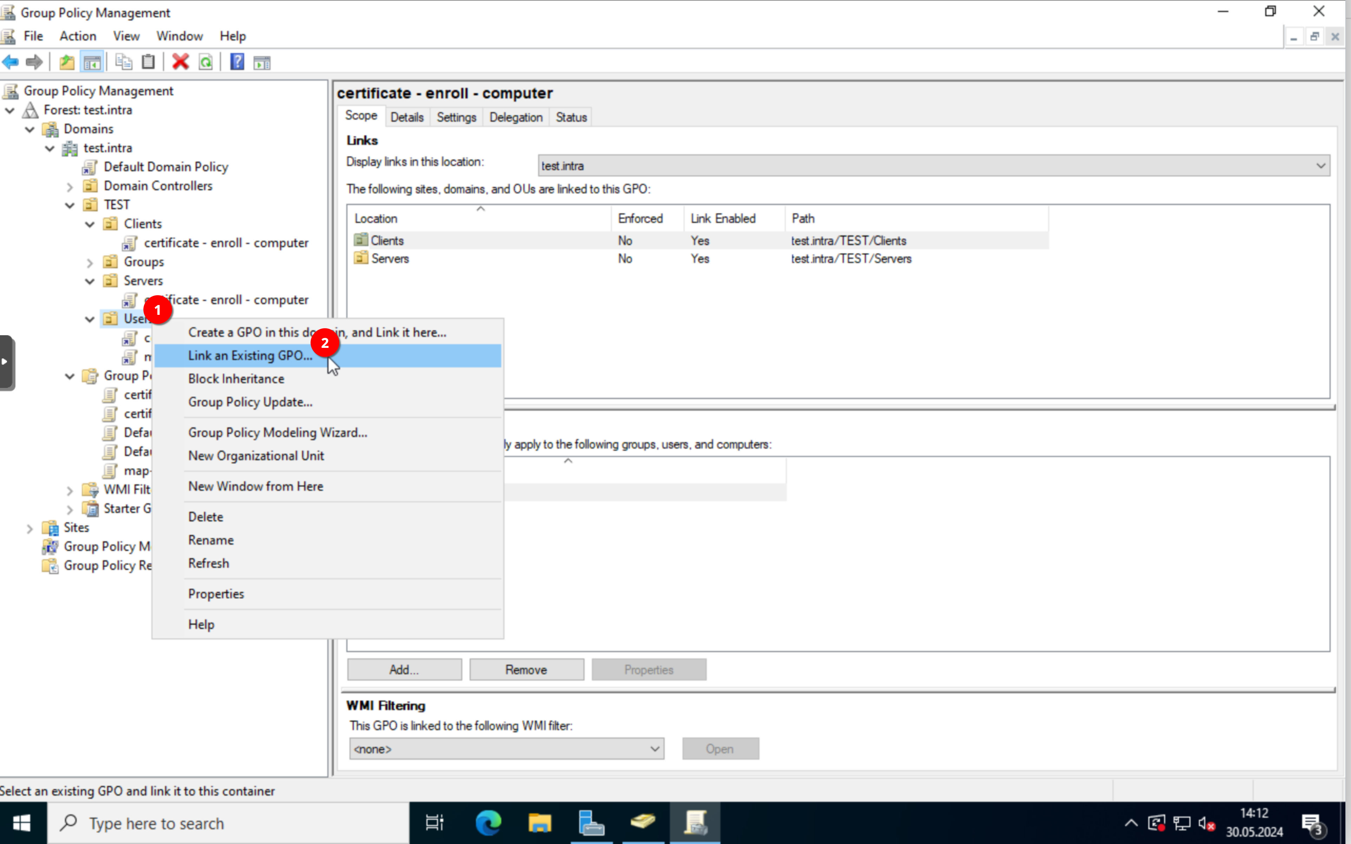Choose New Organizational Unit
Viewport: 1351px width, 844px height.
click(328, 455)
